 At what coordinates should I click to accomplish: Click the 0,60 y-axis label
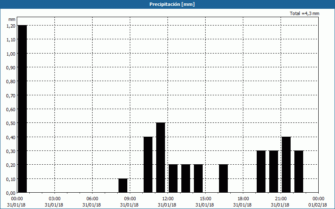(11, 109)
